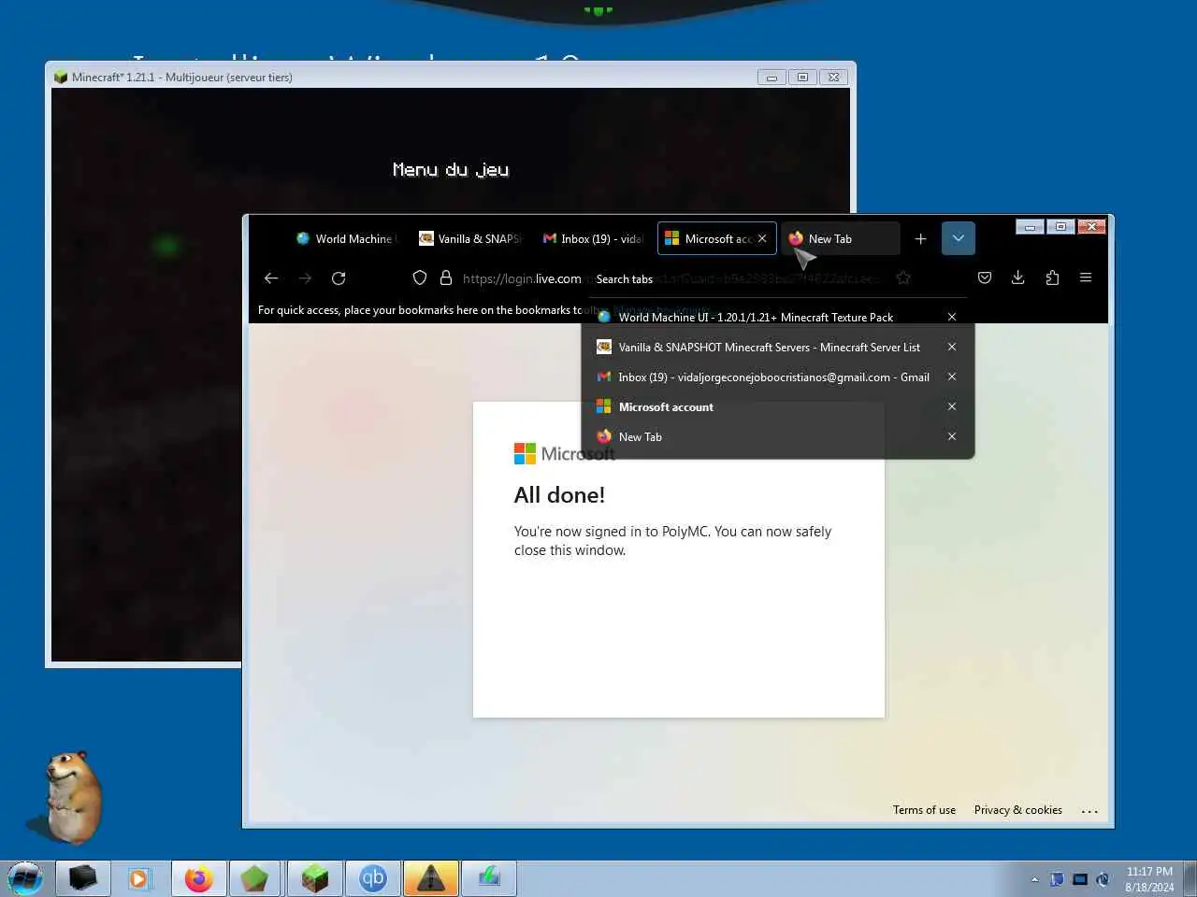This screenshot has width=1197, height=897.
Task: Show site security padlock info
Action: click(x=446, y=278)
